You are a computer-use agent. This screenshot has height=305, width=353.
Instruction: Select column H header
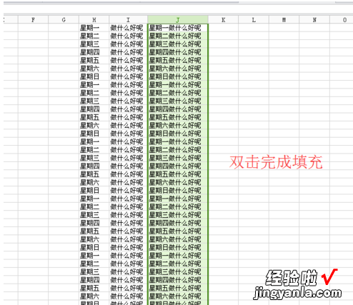pyautogui.click(x=94, y=20)
